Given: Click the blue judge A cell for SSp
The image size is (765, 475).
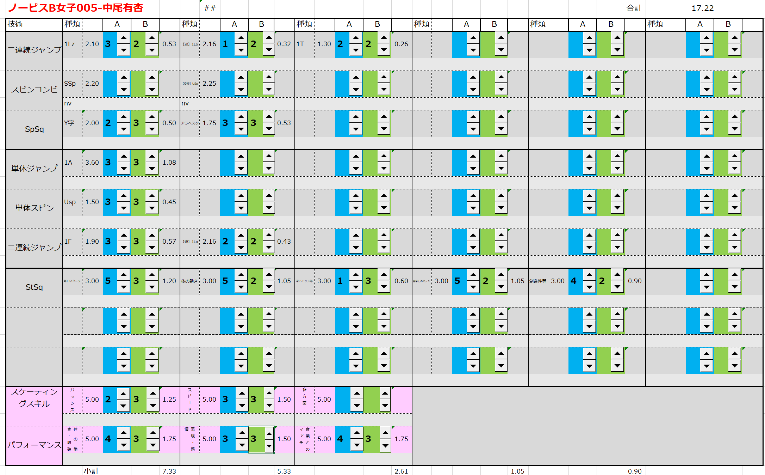Looking at the screenshot, I should pyautogui.click(x=110, y=84).
